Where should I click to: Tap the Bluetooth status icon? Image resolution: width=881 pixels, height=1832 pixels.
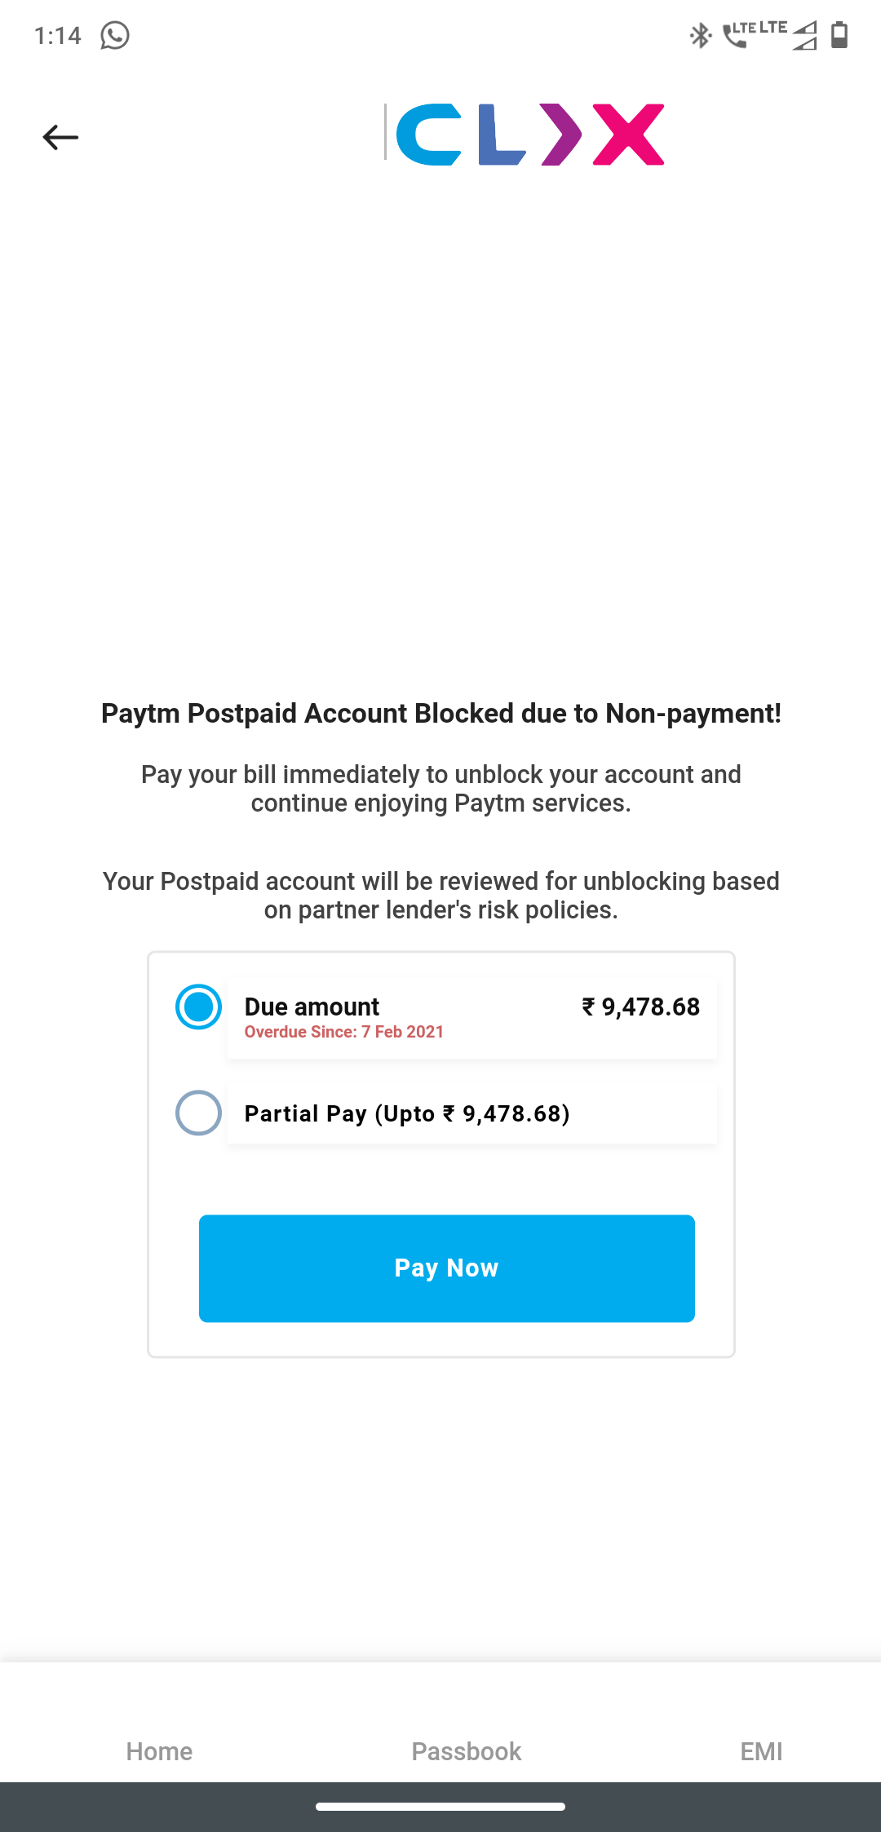(x=700, y=36)
